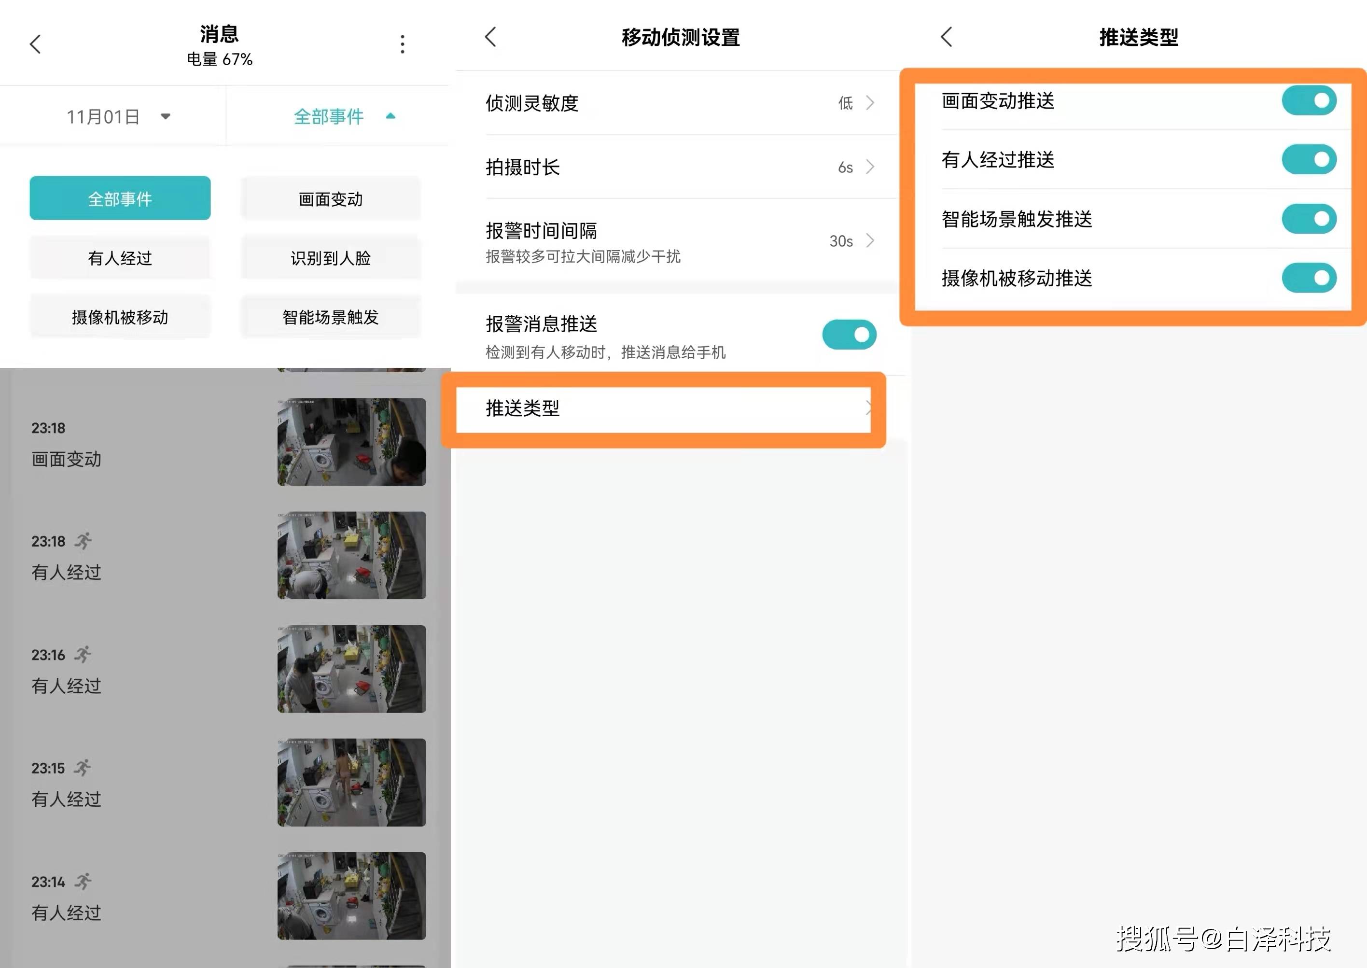Screen dimensions: 1367x968
Task: Click running person icon beside 23:16
Action: tap(83, 655)
